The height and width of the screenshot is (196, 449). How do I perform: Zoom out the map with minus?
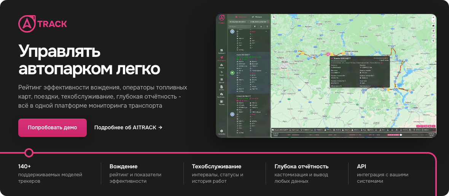(433, 21)
